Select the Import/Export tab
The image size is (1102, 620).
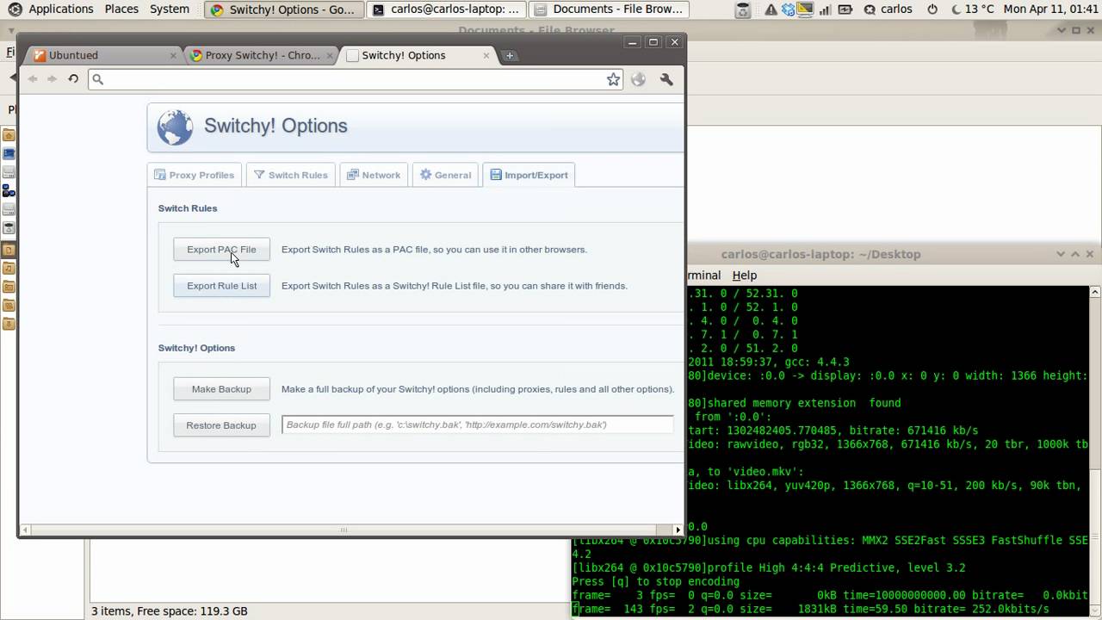click(x=529, y=175)
